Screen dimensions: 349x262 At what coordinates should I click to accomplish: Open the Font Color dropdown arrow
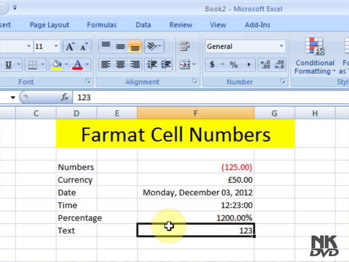point(88,65)
